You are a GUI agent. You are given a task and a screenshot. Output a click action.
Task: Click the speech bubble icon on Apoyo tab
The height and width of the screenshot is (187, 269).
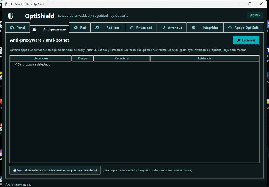click(x=230, y=28)
